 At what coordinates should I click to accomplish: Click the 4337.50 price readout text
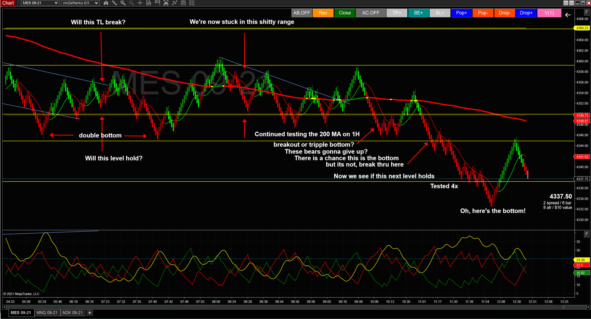[561, 196]
